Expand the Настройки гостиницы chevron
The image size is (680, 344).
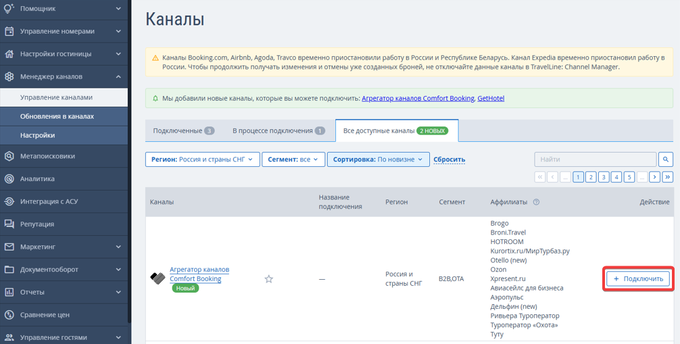(x=118, y=54)
